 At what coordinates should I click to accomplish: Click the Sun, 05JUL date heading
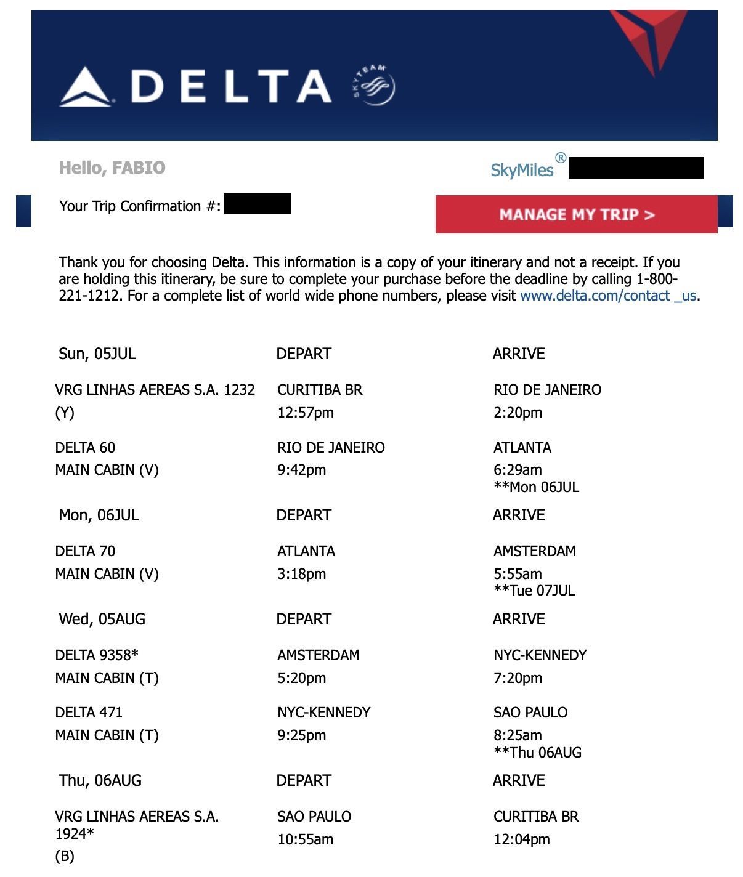(97, 354)
